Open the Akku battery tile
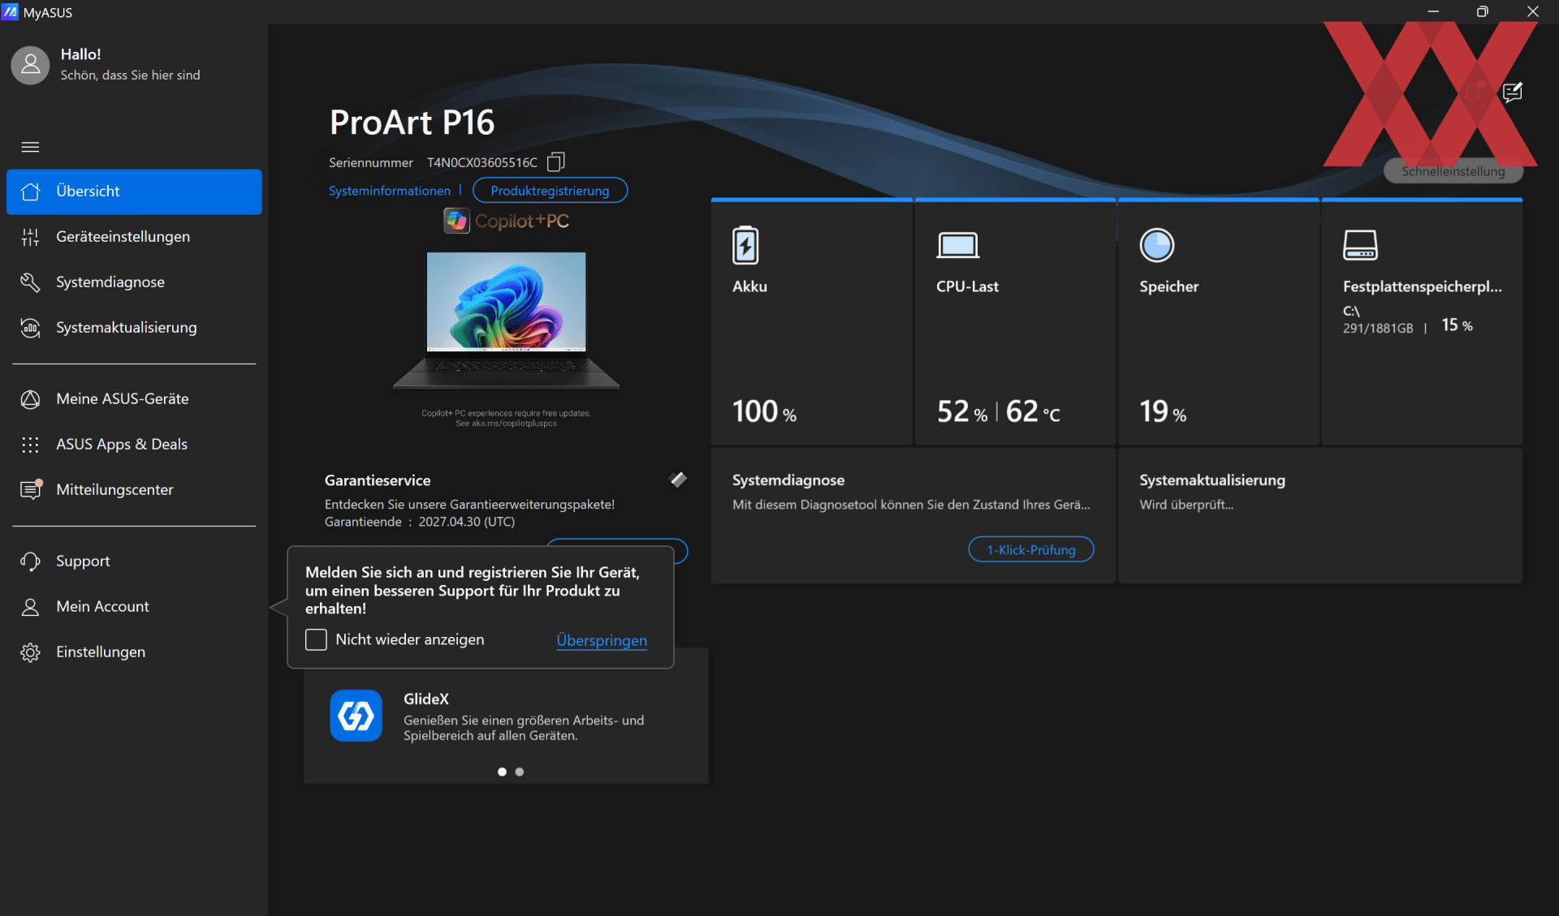 [x=812, y=323]
